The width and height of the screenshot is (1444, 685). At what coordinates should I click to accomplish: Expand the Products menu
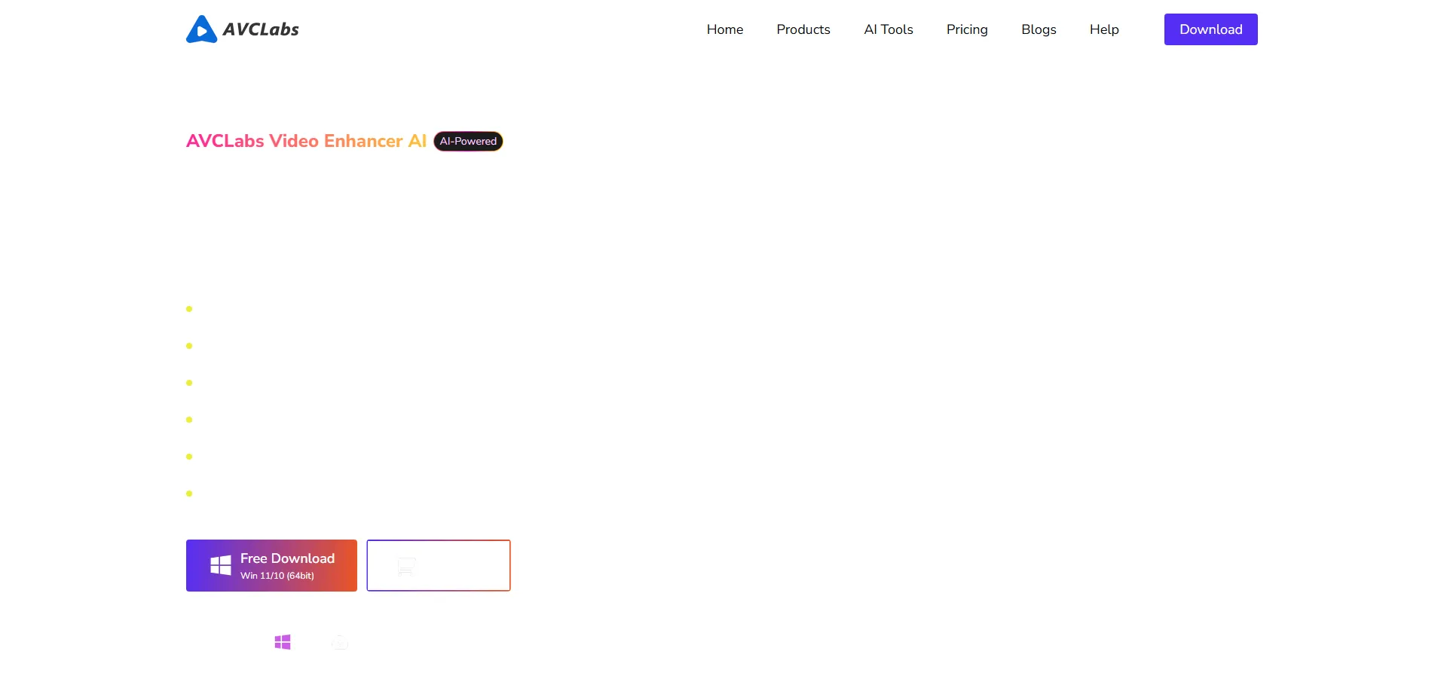[x=803, y=29]
